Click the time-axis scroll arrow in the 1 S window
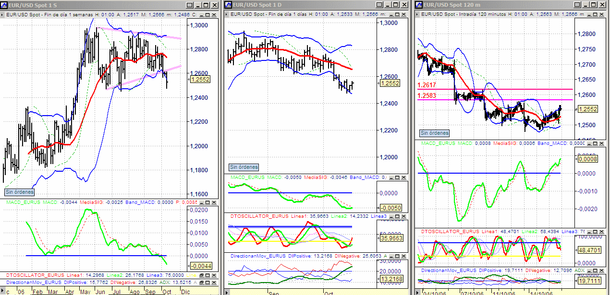This screenshot has height=295, width=610. point(2,291)
